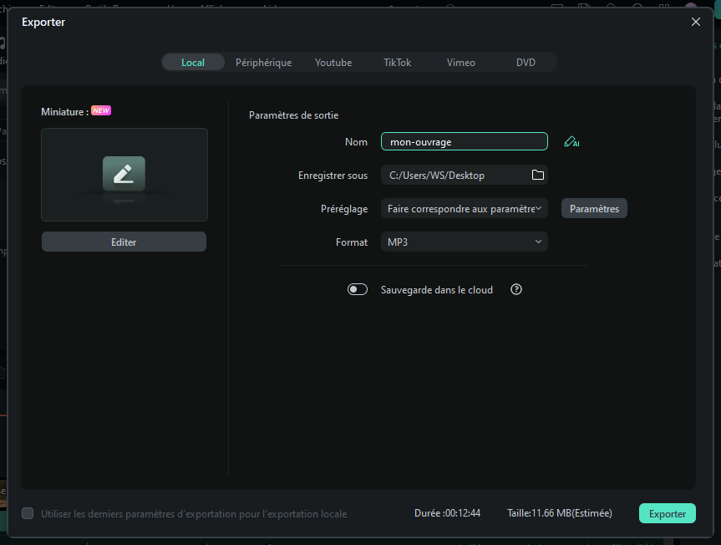Click the Exporter dialog title
The image size is (721, 545).
(43, 22)
